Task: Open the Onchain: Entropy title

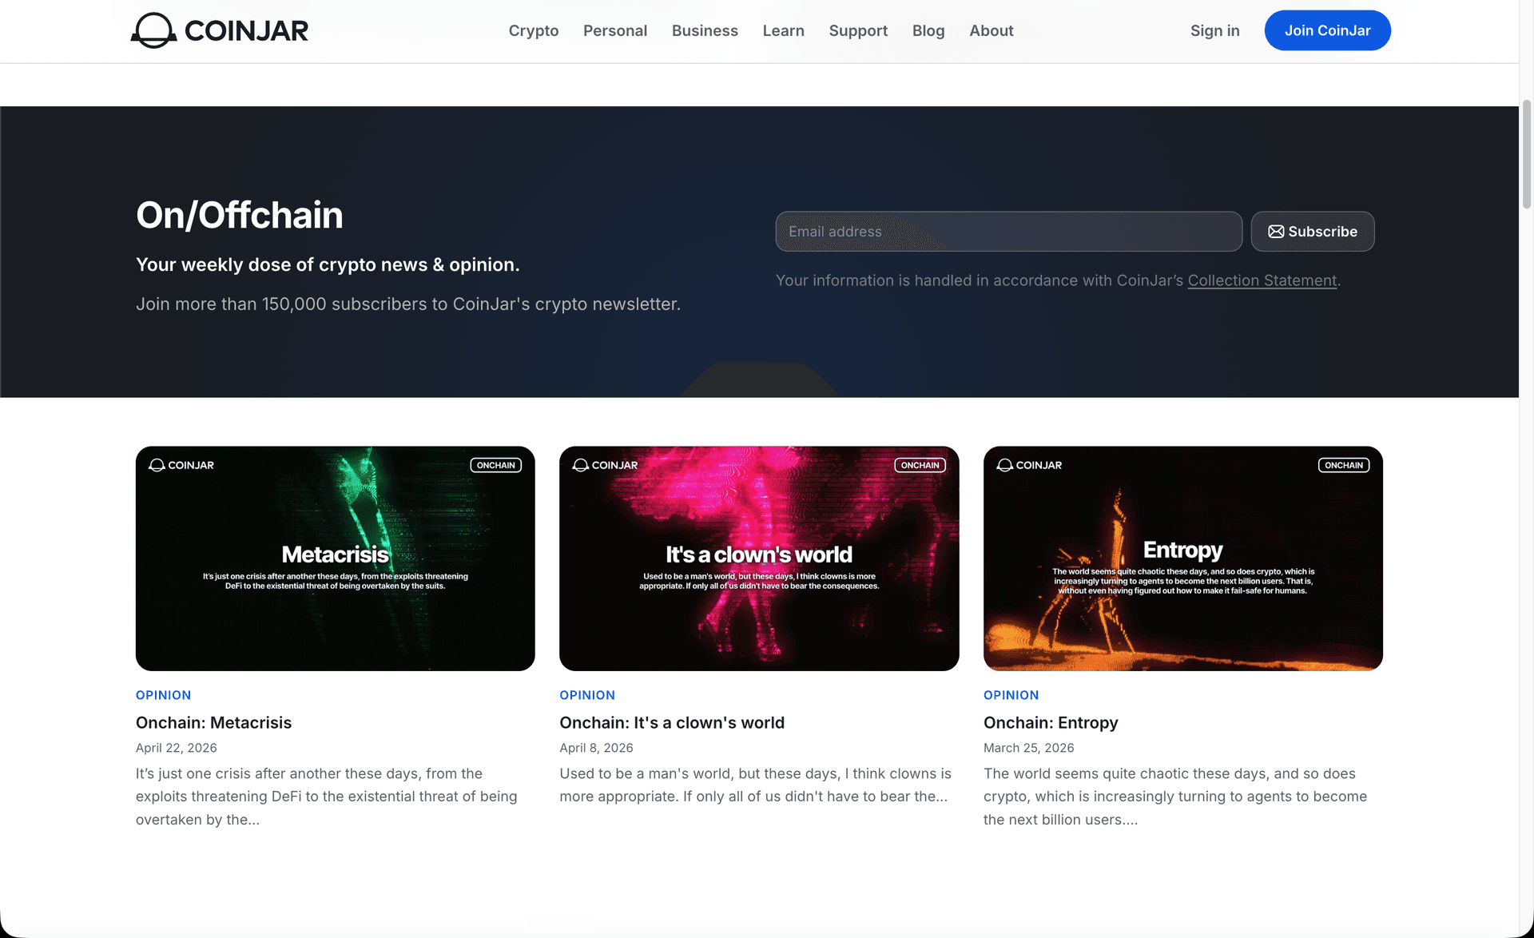Action: pos(1051,722)
